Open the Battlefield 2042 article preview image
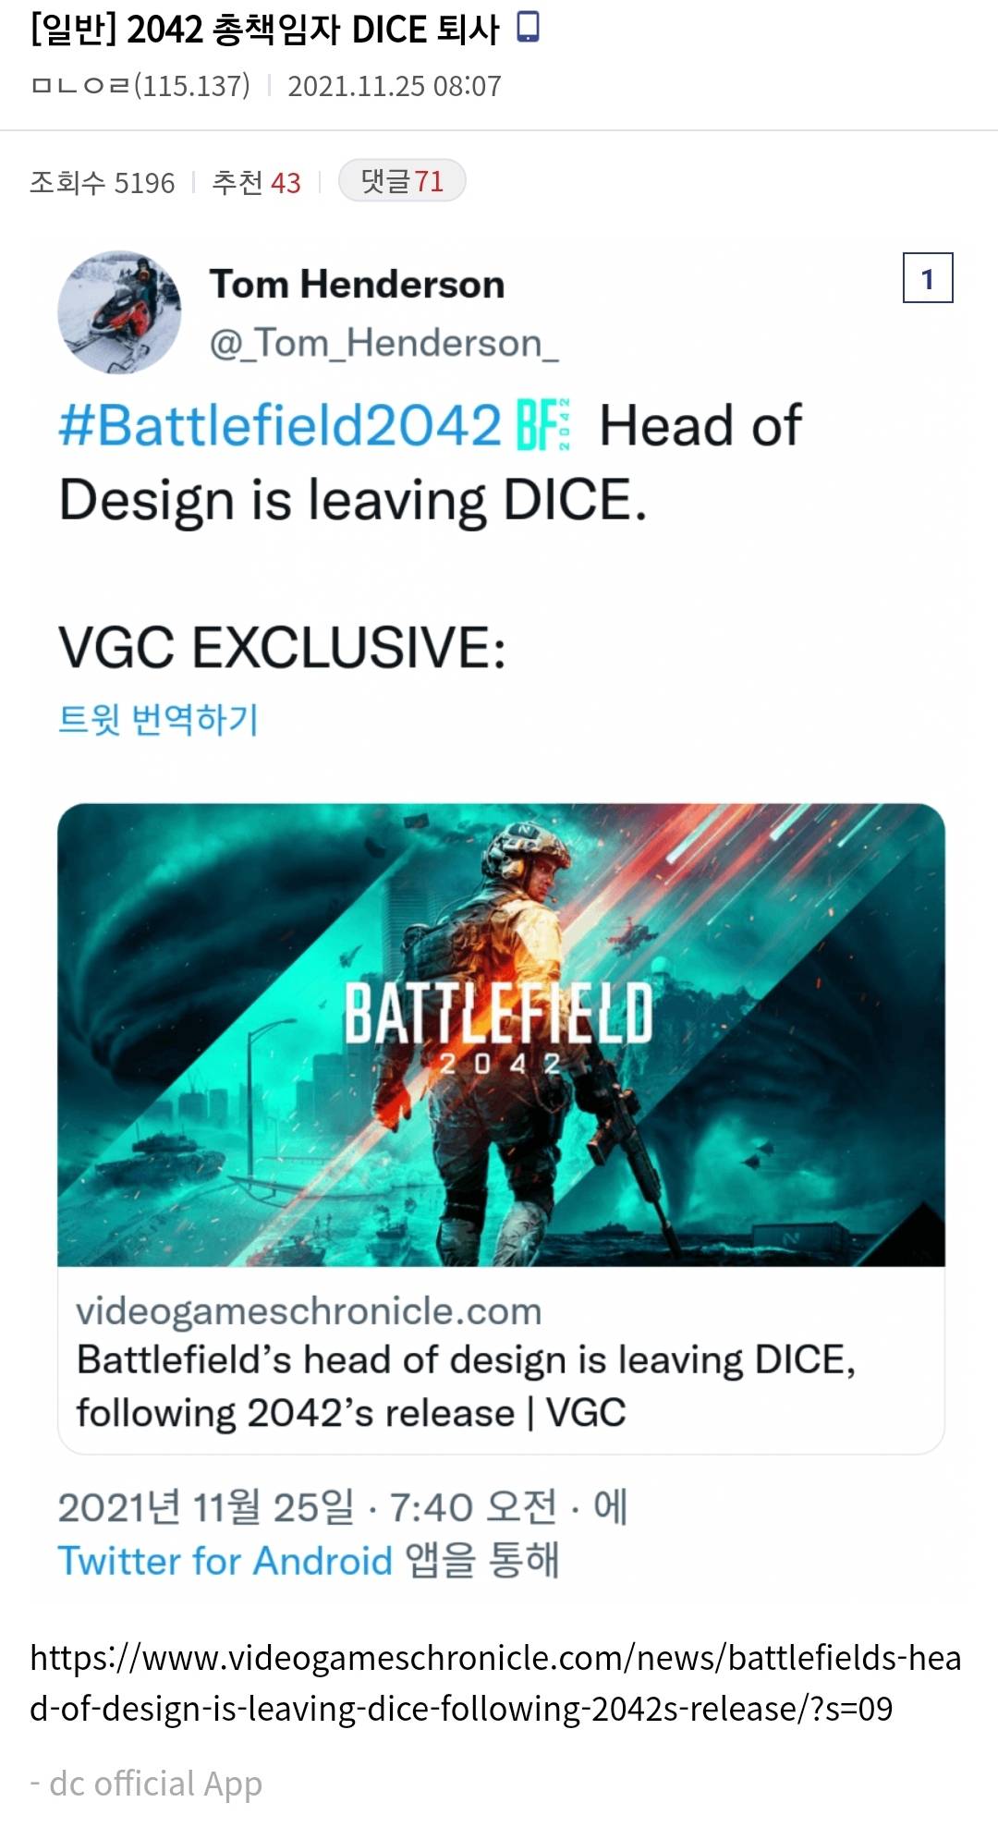Screen dimensions: 998x1827 pyautogui.click(x=501, y=1034)
